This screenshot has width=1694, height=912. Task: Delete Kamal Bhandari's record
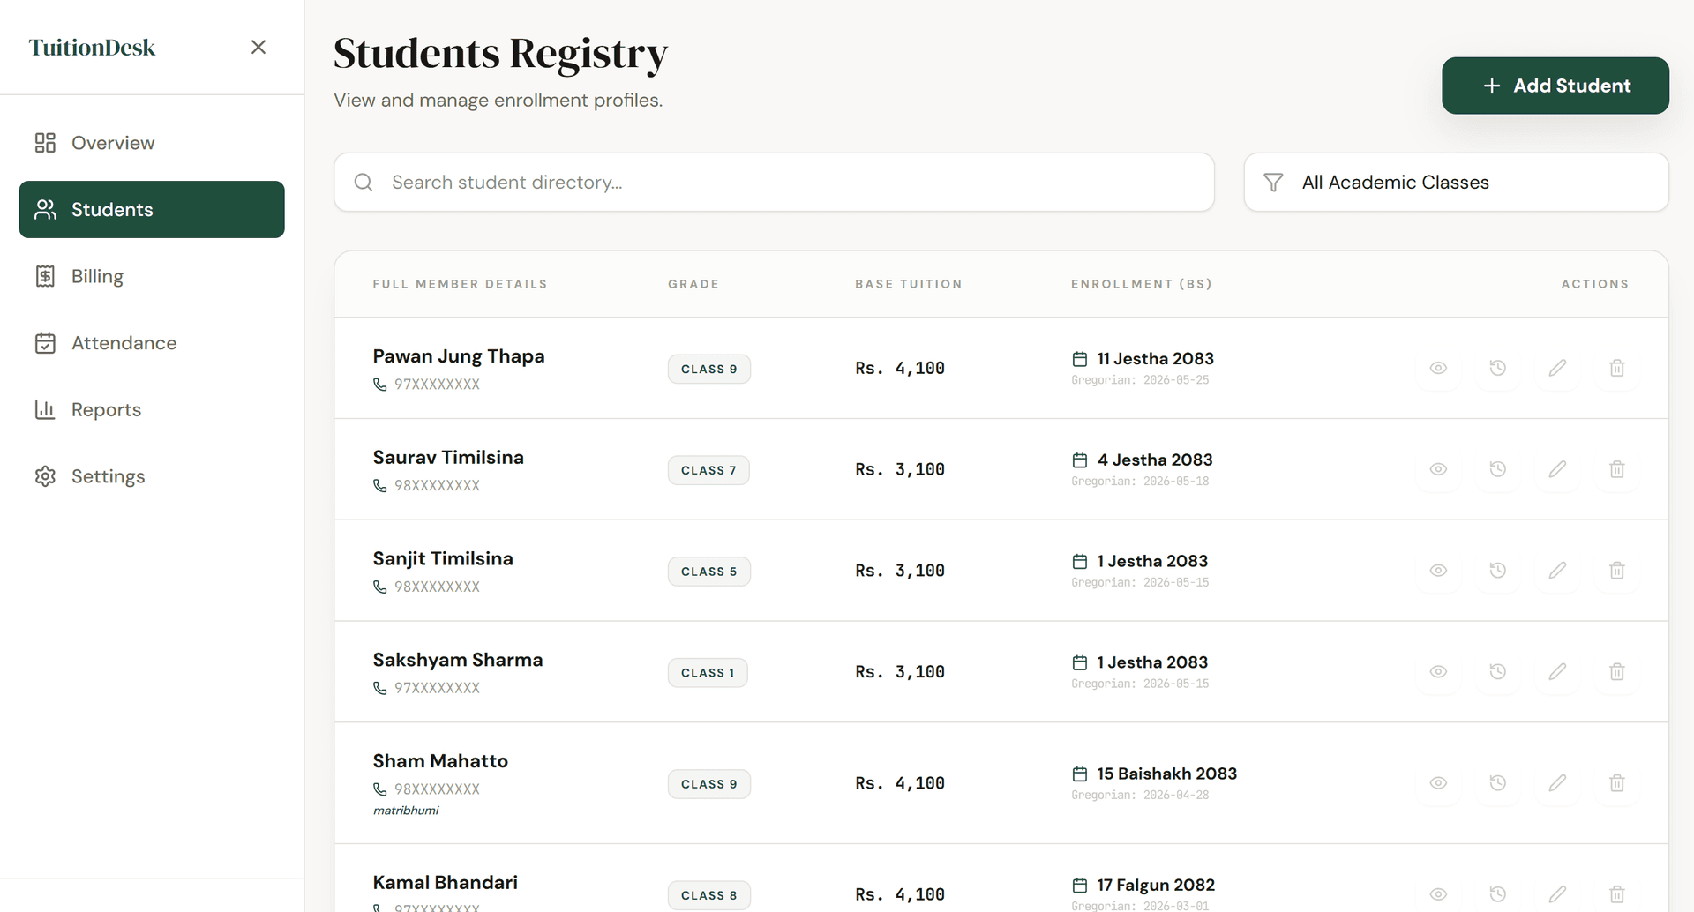pos(1617,894)
